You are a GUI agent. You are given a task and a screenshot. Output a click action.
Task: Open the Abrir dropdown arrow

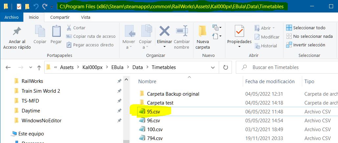point(274,28)
